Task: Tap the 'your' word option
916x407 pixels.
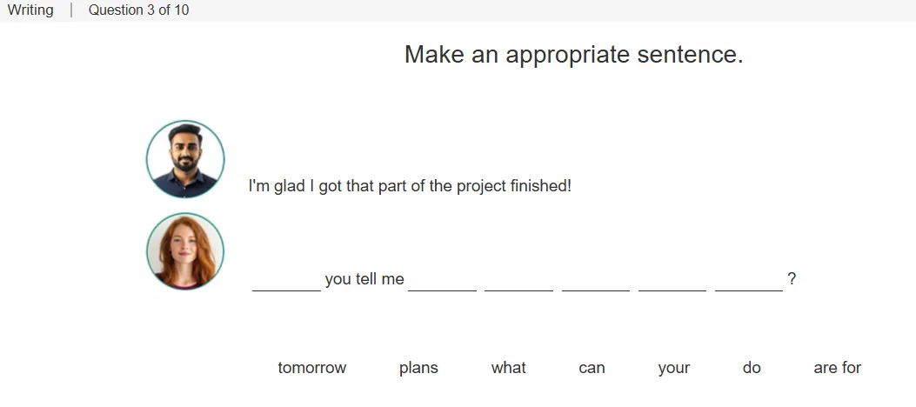Action: coord(674,369)
